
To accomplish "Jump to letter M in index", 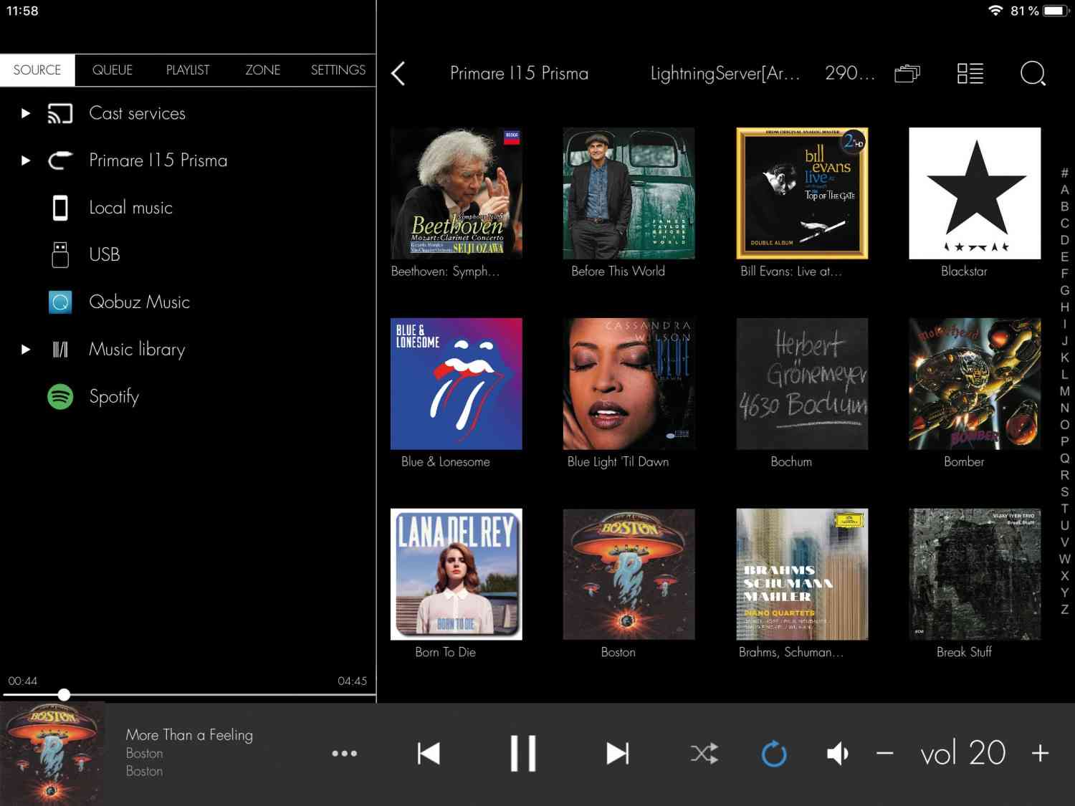I will point(1065,391).
